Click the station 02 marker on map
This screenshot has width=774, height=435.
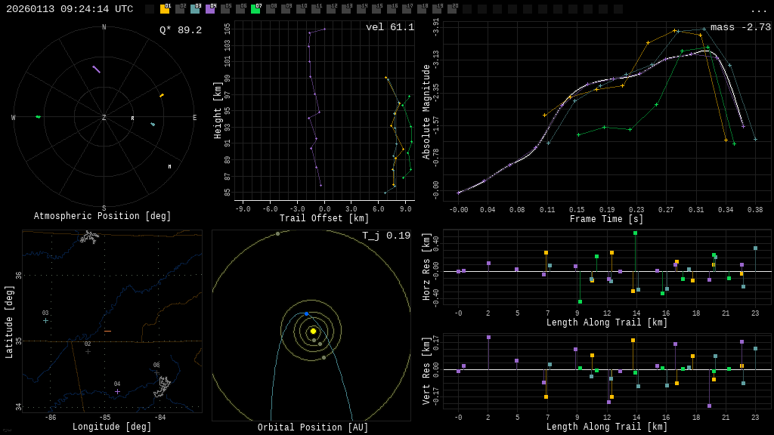88,351
